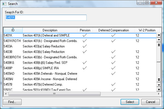164x109 pixels.
Task: Click the Pension checkmark for S408P row
Action: point(85,68)
